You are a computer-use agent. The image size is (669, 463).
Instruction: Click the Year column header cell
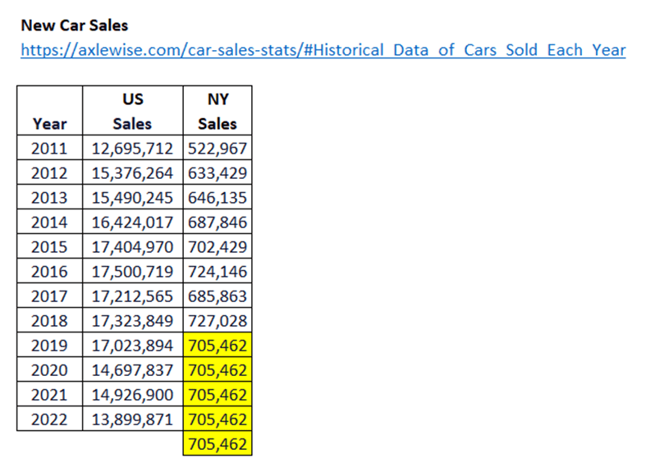(49, 123)
